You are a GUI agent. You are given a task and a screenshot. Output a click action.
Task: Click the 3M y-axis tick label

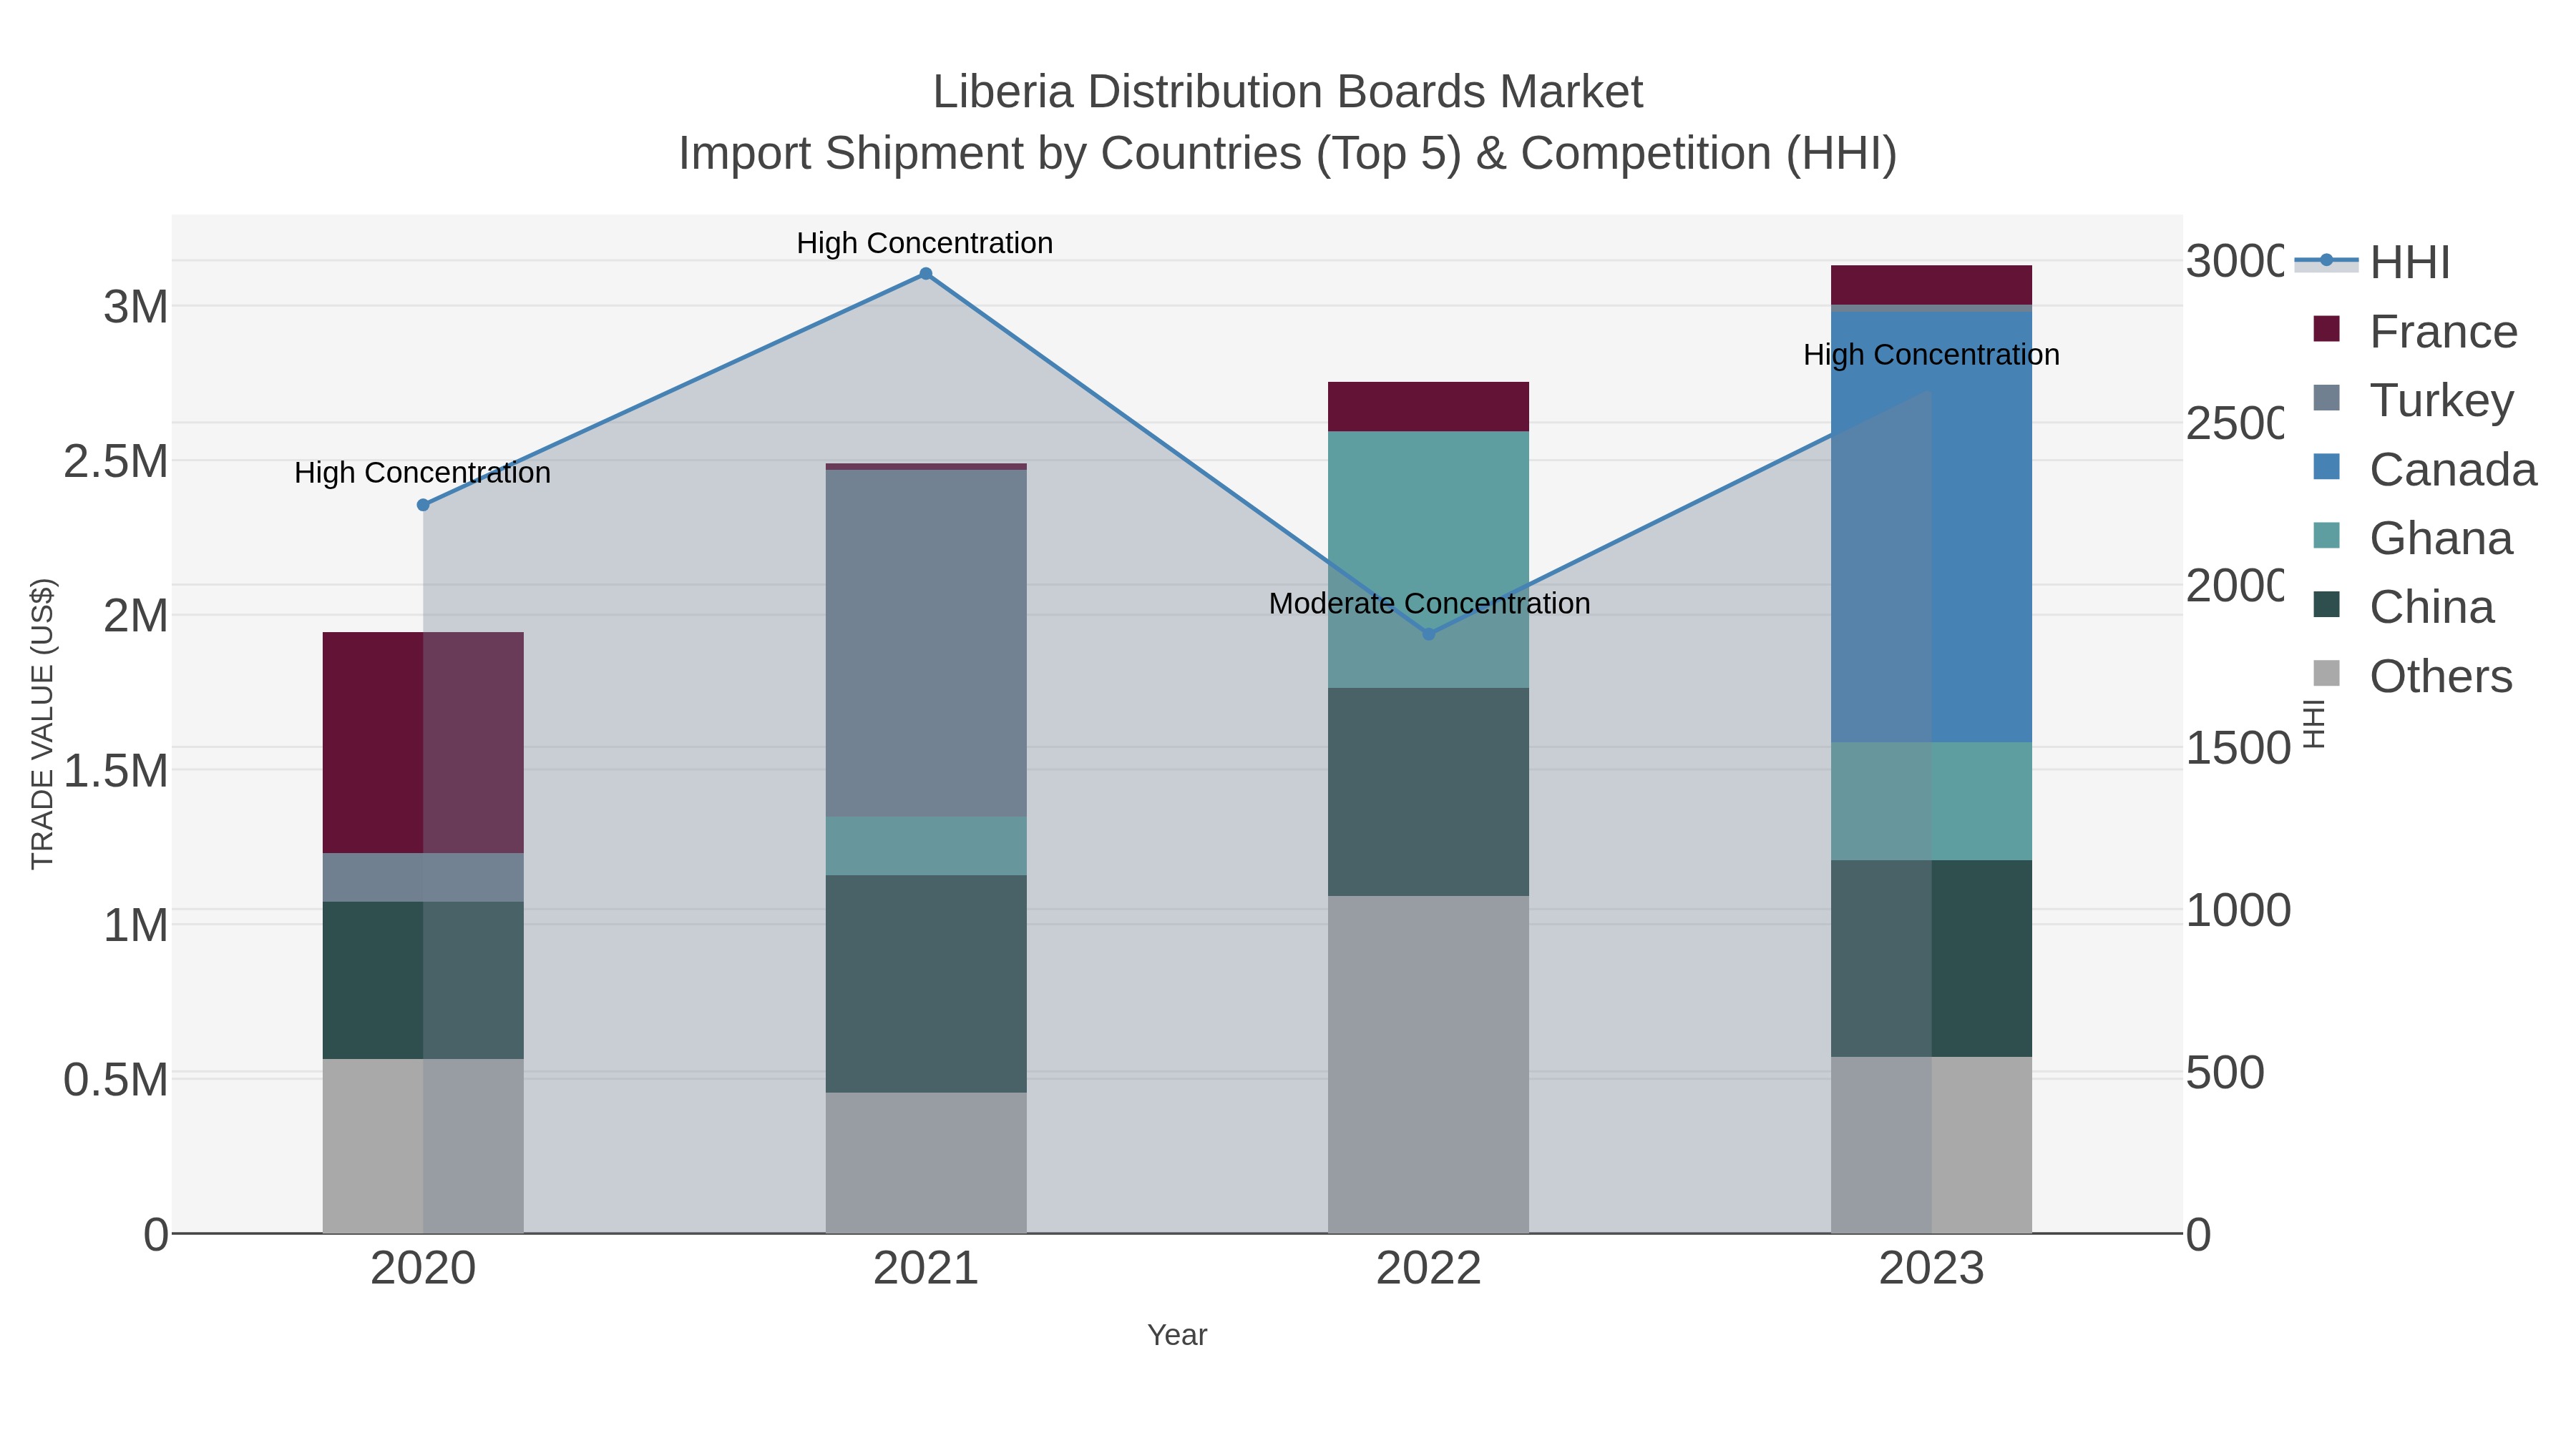coord(136,307)
